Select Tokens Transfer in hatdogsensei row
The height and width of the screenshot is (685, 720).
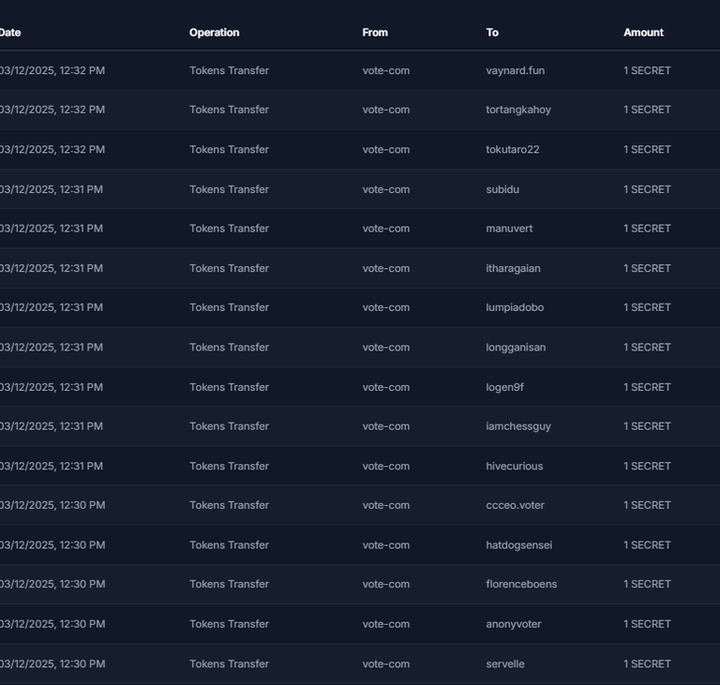tap(229, 545)
